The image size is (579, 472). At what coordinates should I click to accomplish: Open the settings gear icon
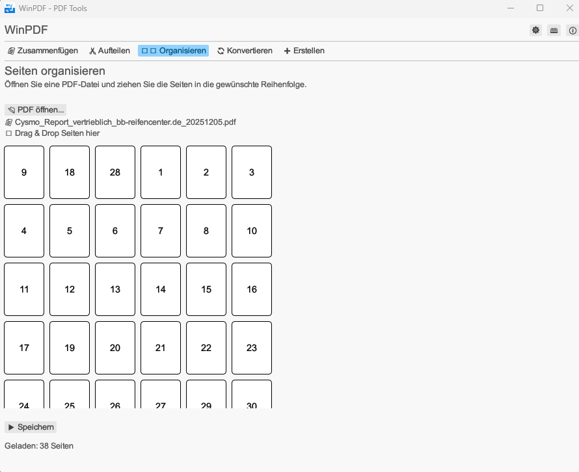(535, 31)
